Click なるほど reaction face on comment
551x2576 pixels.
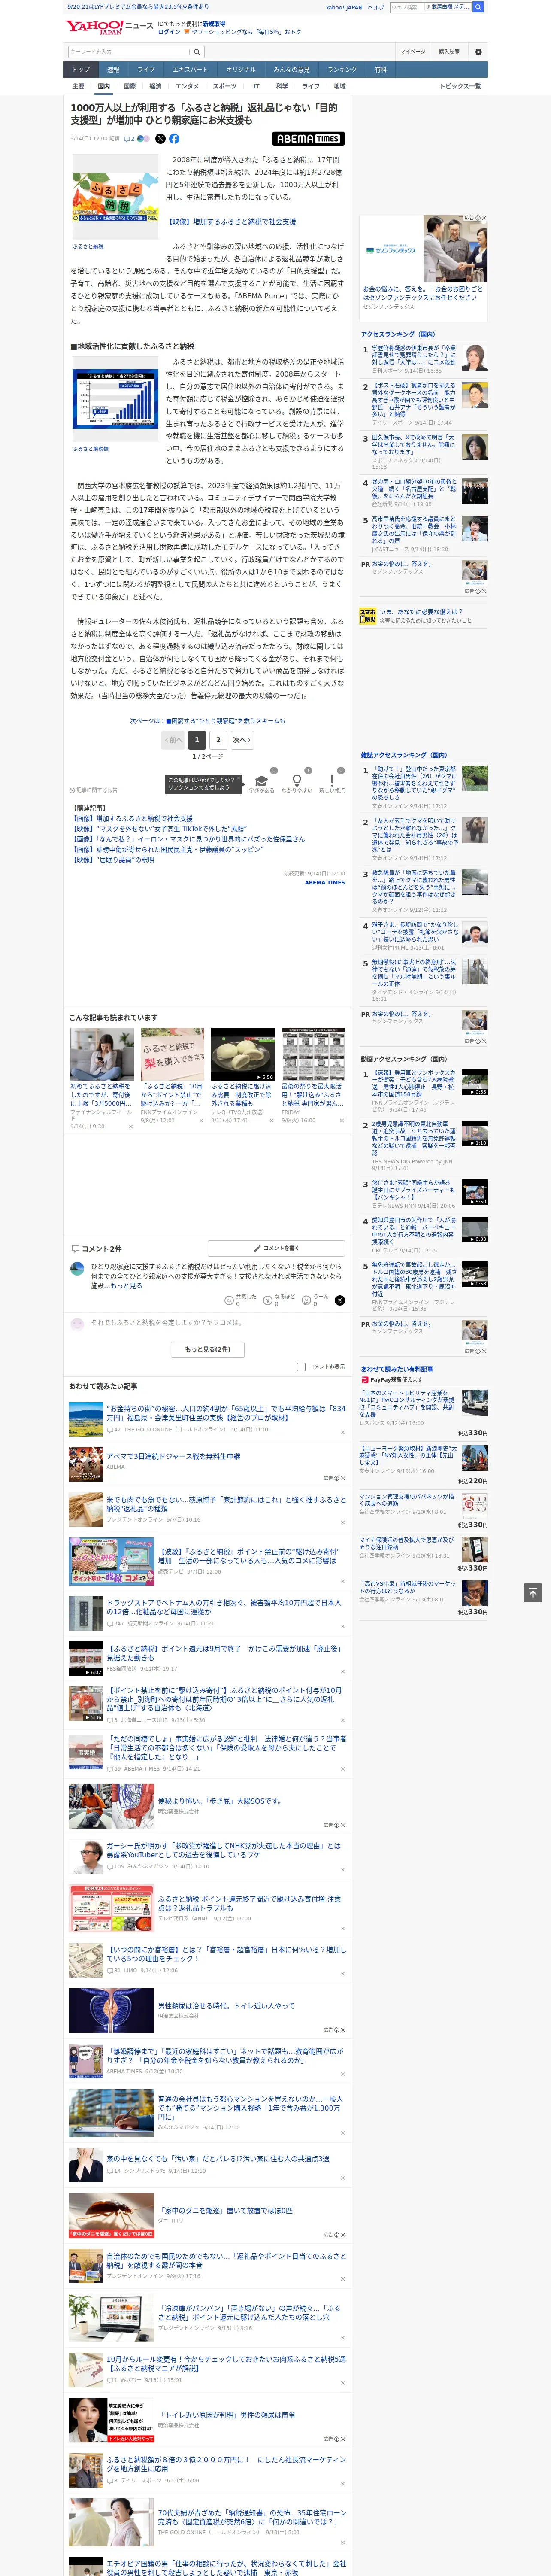click(x=269, y=1300)
